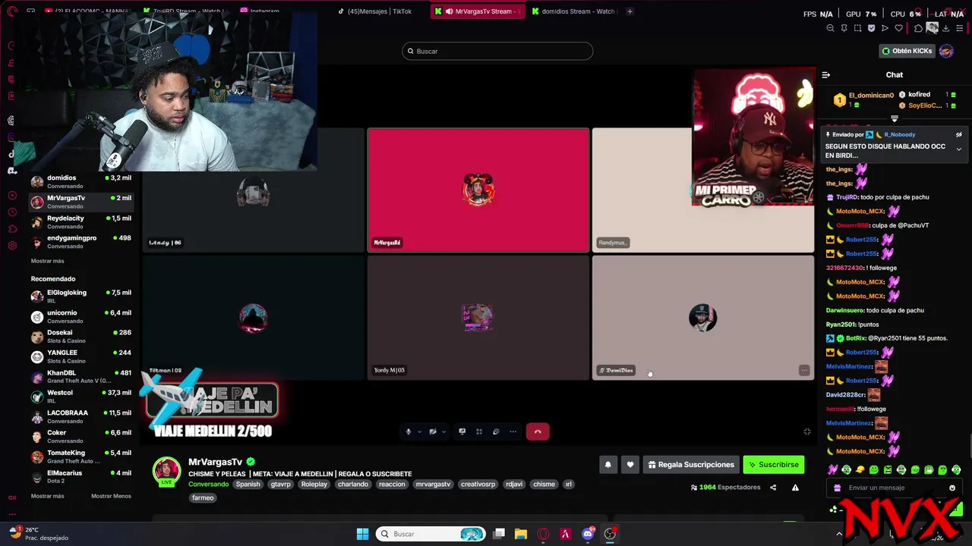
Task: Click the red hang-up call button
Action: [x=538, y=431]
